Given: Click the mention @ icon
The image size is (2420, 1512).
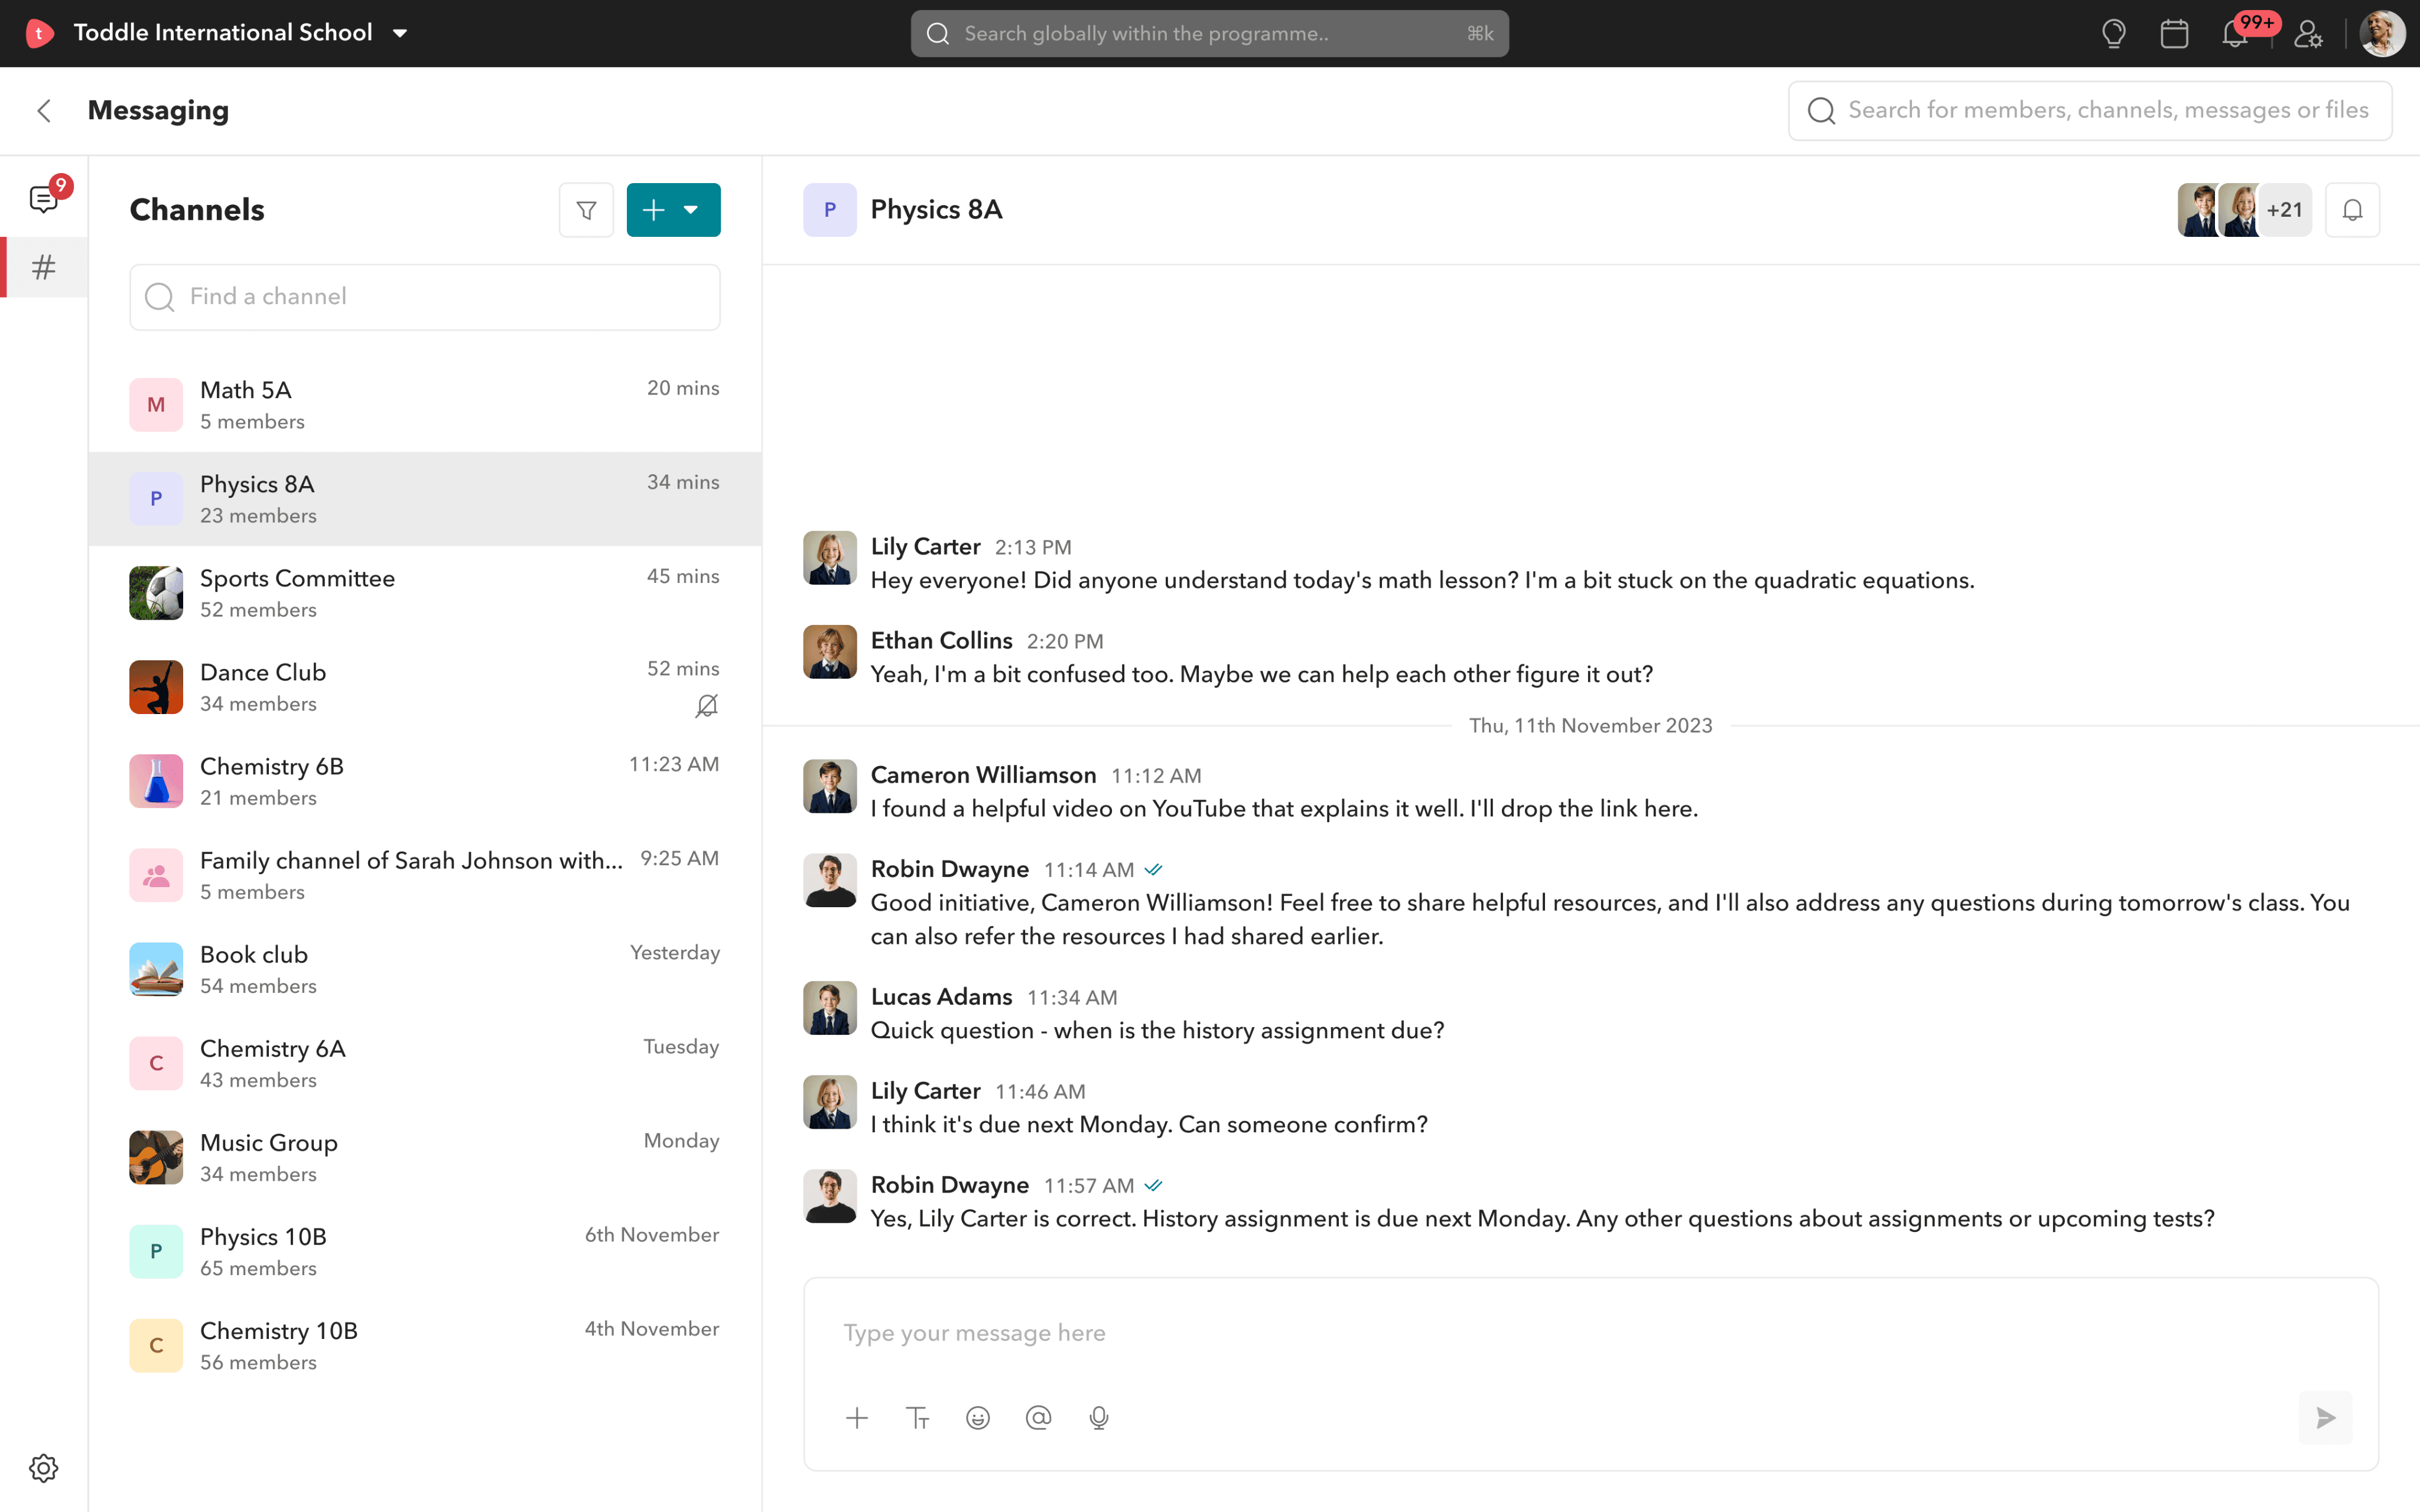Looking at the screenshot, I should tap(1038, 1418).
